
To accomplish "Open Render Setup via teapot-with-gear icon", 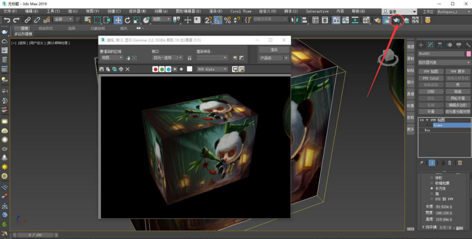I will (378, 20).
